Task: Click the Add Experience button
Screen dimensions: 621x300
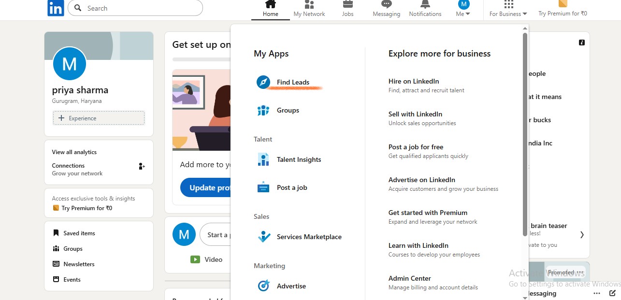Action: [x=99, y=118]
